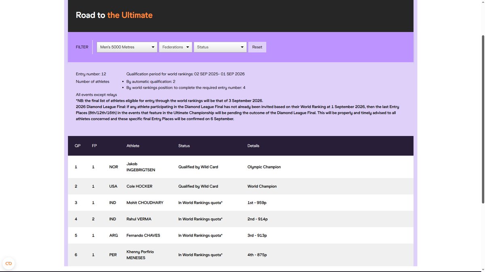Click the FILTER label
The width and height of the screenshot is (485, 272).
82,47
